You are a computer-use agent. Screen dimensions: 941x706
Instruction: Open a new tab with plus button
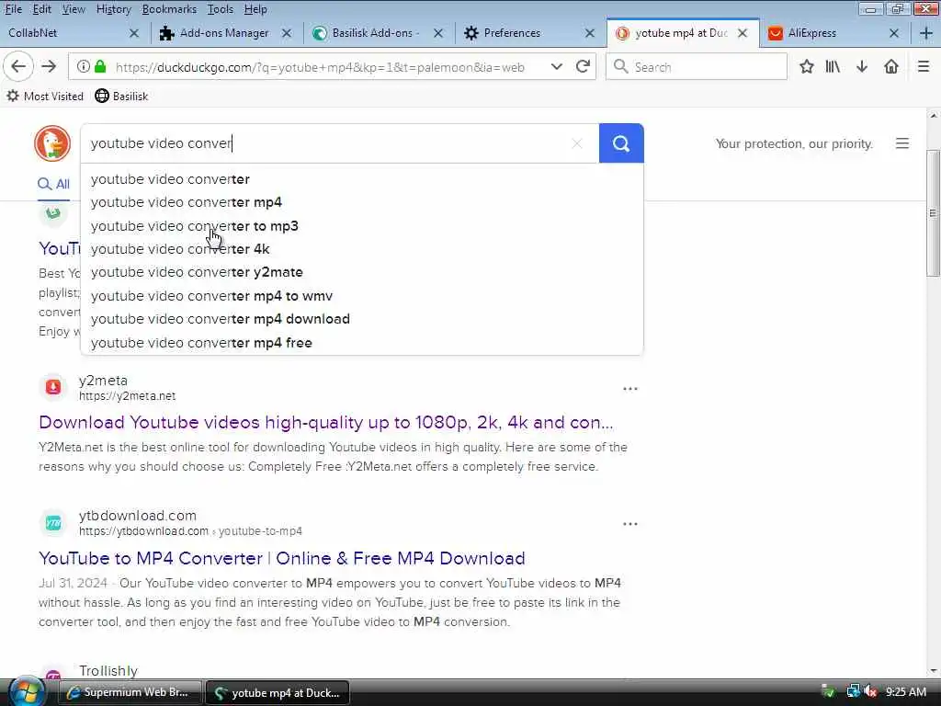[x=926, y=33]
